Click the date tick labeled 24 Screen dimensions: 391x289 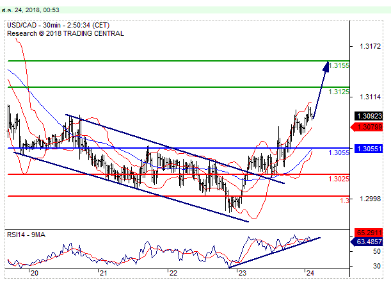tap(310, 273)
